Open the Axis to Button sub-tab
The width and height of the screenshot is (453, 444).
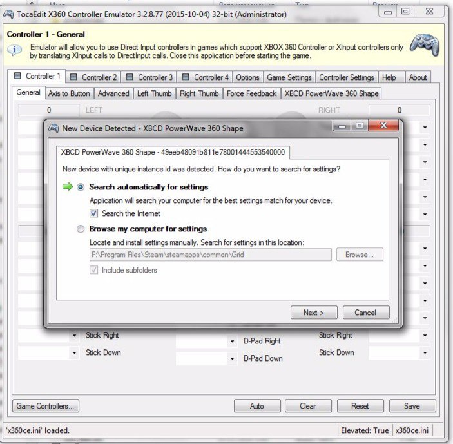[x=69, y=93]
